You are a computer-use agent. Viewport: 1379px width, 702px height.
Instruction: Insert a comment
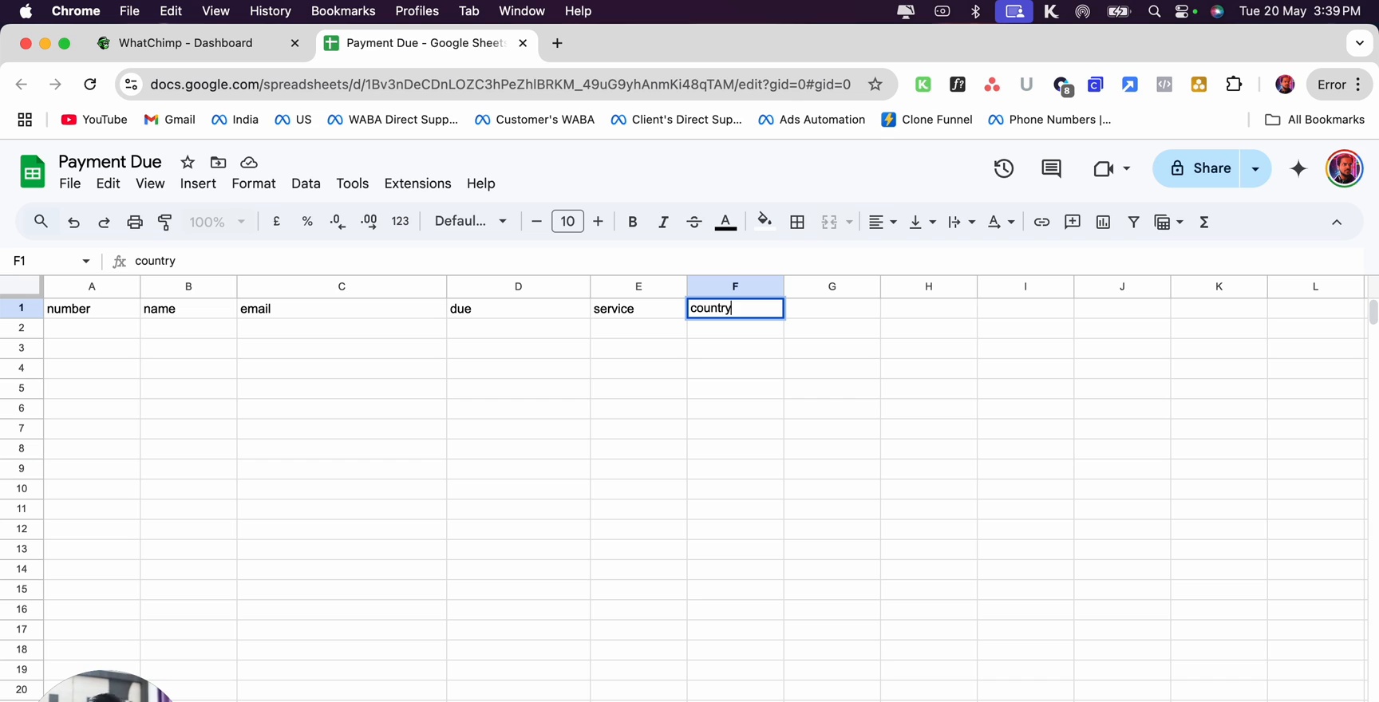pos(1073,222)
